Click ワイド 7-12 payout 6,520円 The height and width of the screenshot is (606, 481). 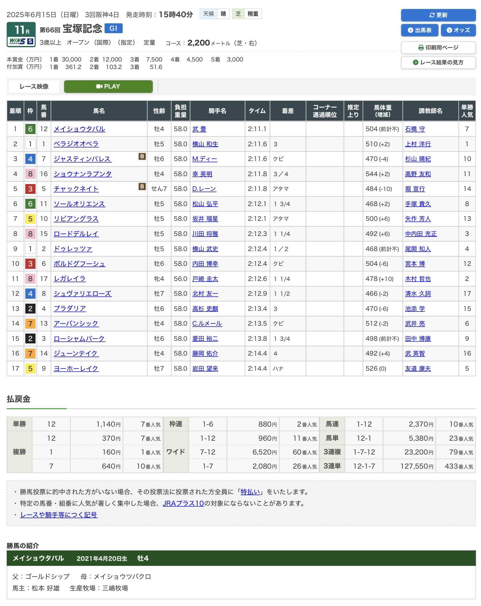[x=265, y=452]
